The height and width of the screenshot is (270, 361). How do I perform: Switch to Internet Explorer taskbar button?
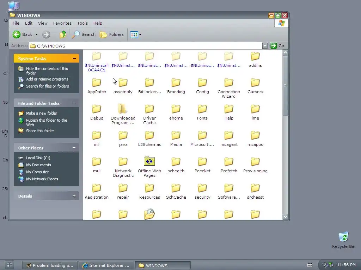click(106, 265)
